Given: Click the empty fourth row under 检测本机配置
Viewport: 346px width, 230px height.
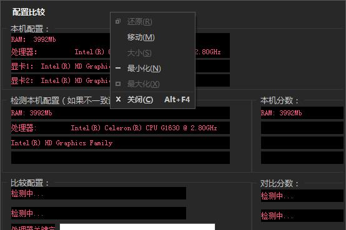Looking at the screenshot, I should pyautogui.click(x=121, y=158).
